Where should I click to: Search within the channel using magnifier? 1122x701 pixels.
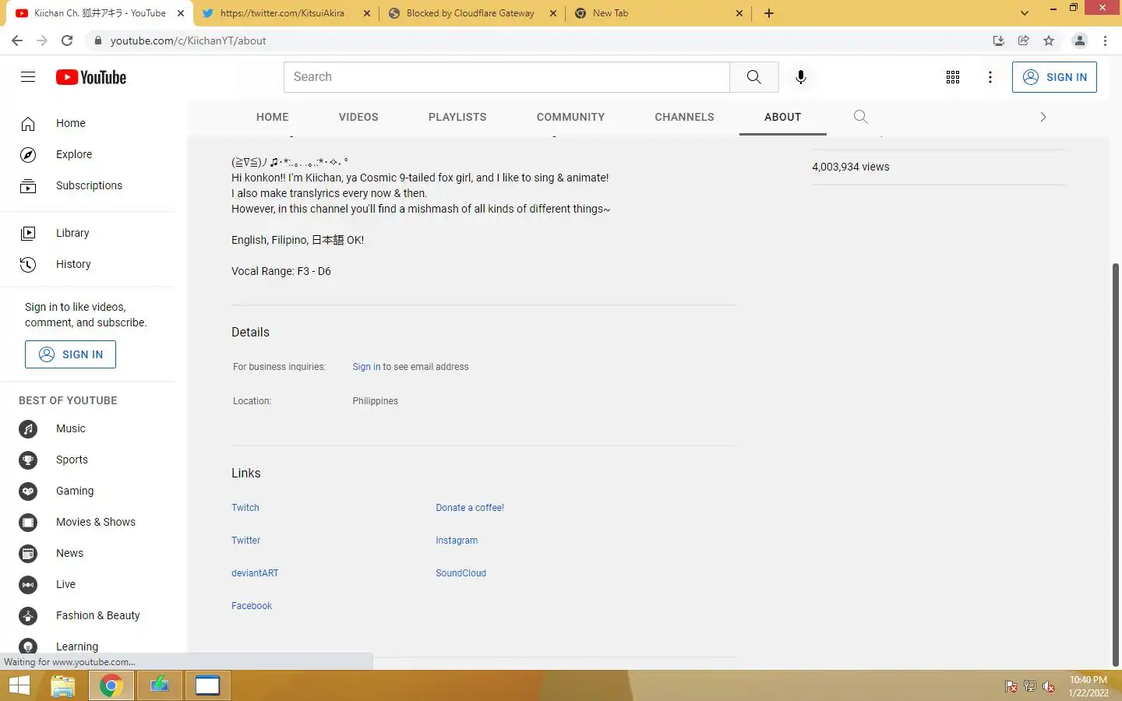(860, 117)
